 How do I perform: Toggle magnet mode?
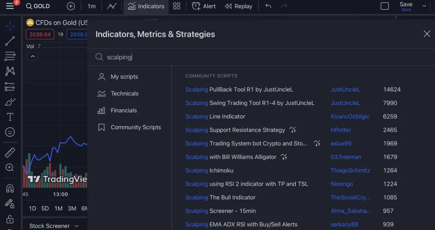pos(10,188)
